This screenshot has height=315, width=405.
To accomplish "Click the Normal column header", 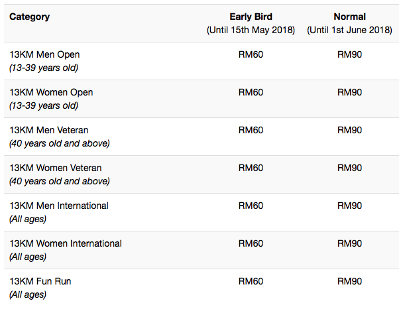I will tap(349, 17).
